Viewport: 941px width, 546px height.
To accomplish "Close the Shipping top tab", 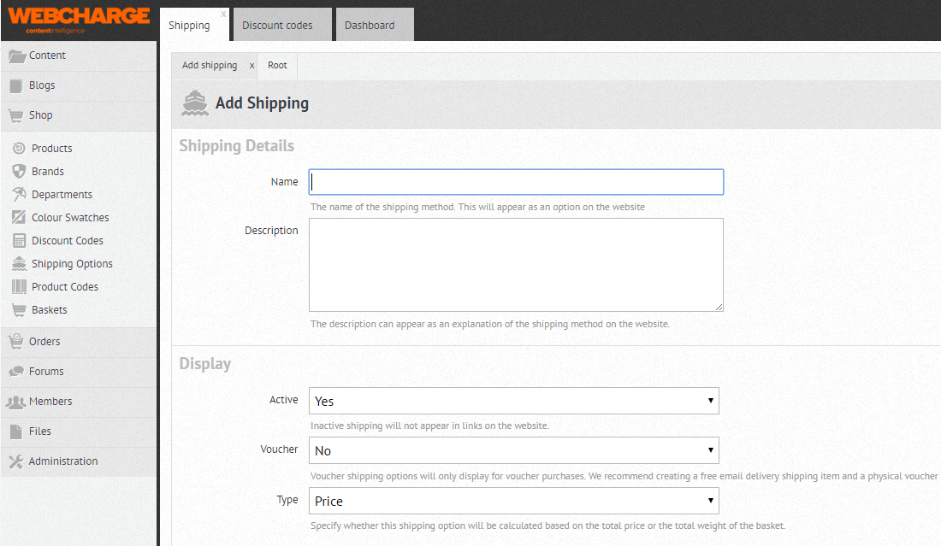I will (x=223, y=14).
